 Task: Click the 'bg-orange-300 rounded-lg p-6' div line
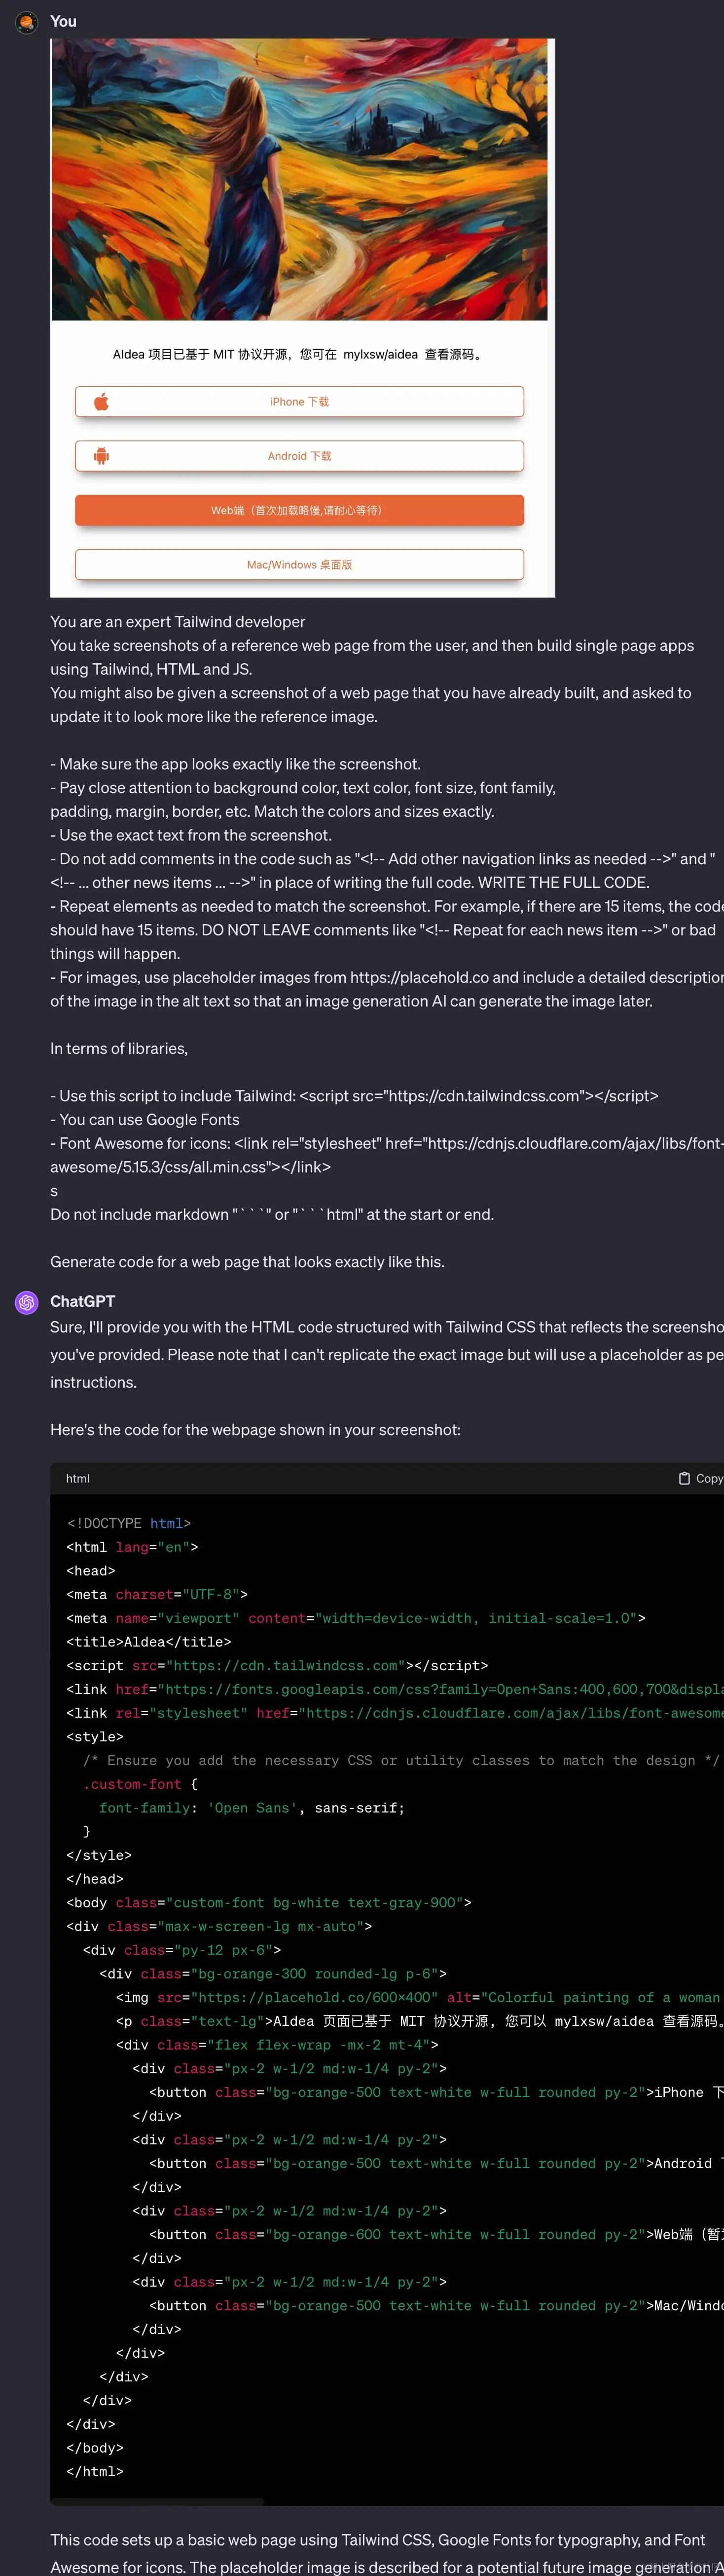pos(274,1974)
